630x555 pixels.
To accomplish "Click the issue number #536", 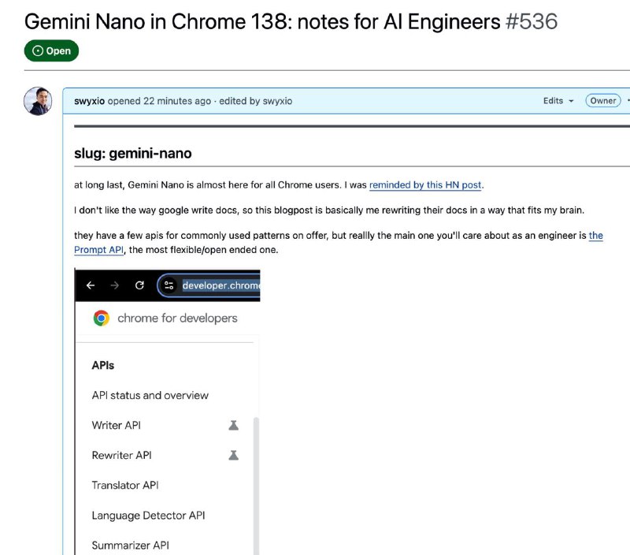I will [532, 21].
